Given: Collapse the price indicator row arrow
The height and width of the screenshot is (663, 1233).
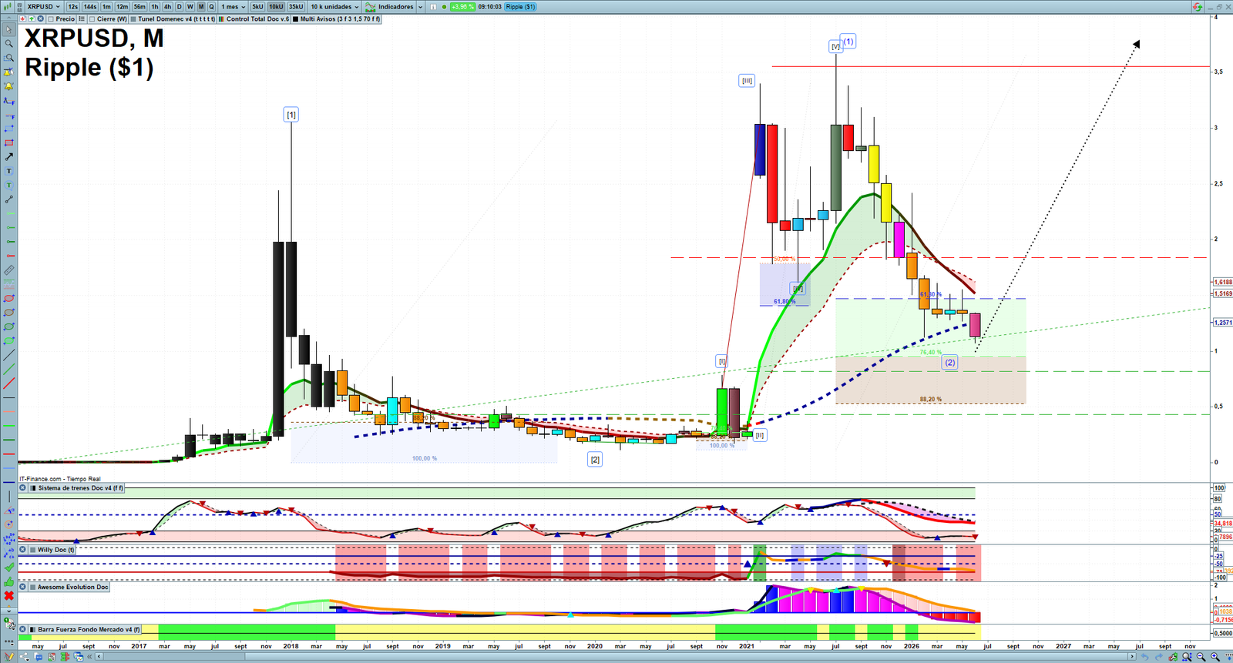Looking at the screenshot, I should (x=8, y=18).
